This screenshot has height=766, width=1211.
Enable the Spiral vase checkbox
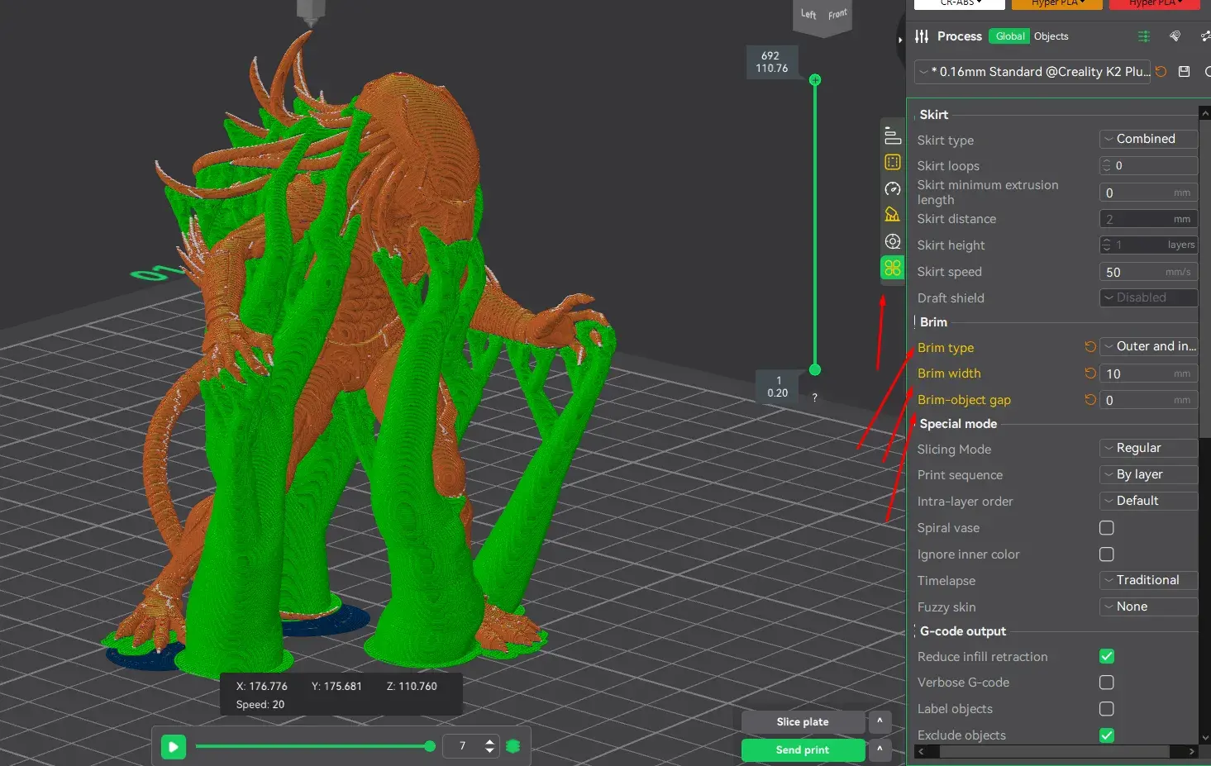[x=1107, y=528]
